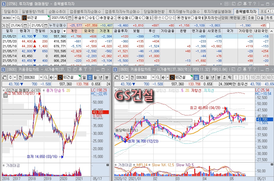Expand speaker options dropdown in daily chart window
Viewport: 274px width, 181px height.
167,77
